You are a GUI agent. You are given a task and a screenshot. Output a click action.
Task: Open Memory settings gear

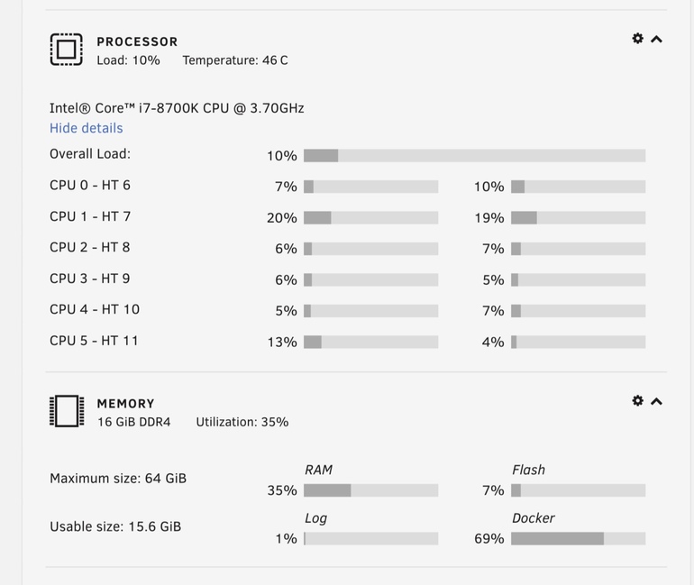coord(638,400)
